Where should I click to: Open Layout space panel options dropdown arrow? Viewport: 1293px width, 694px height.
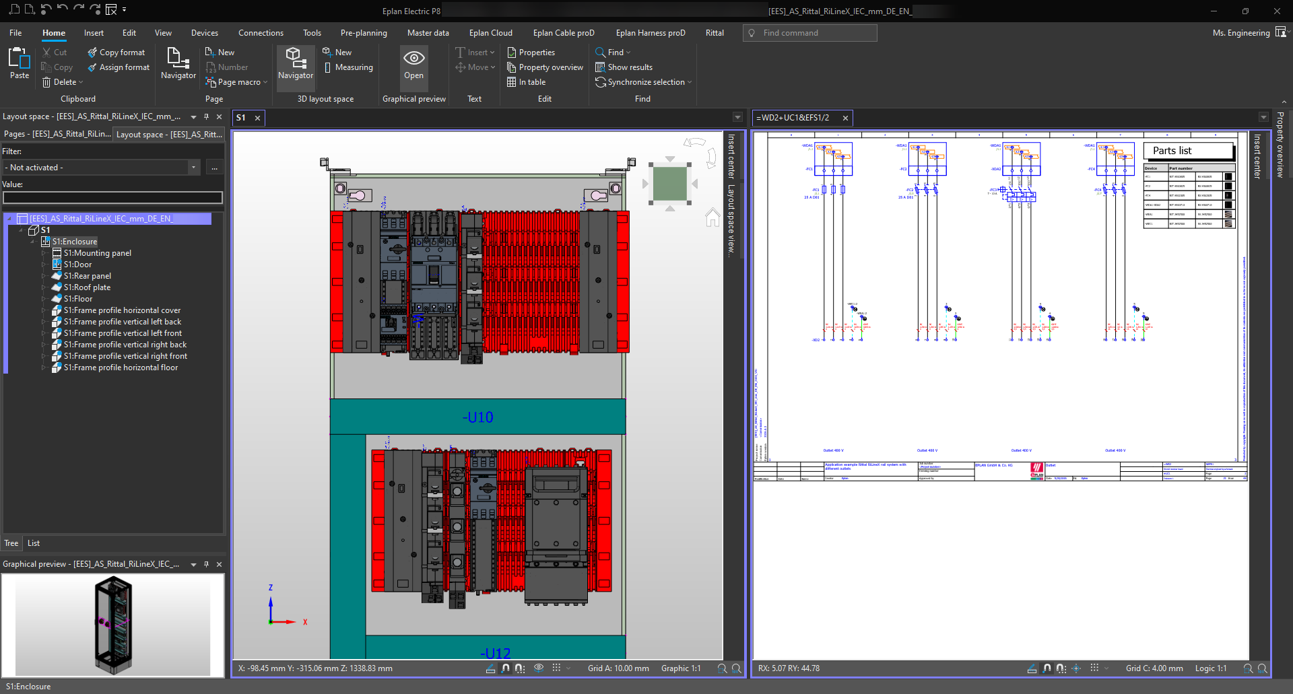point(193,117)
